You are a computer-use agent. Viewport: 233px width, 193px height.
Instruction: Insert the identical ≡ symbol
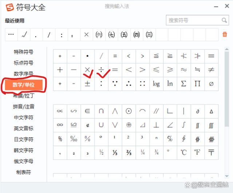click(211, 56)
